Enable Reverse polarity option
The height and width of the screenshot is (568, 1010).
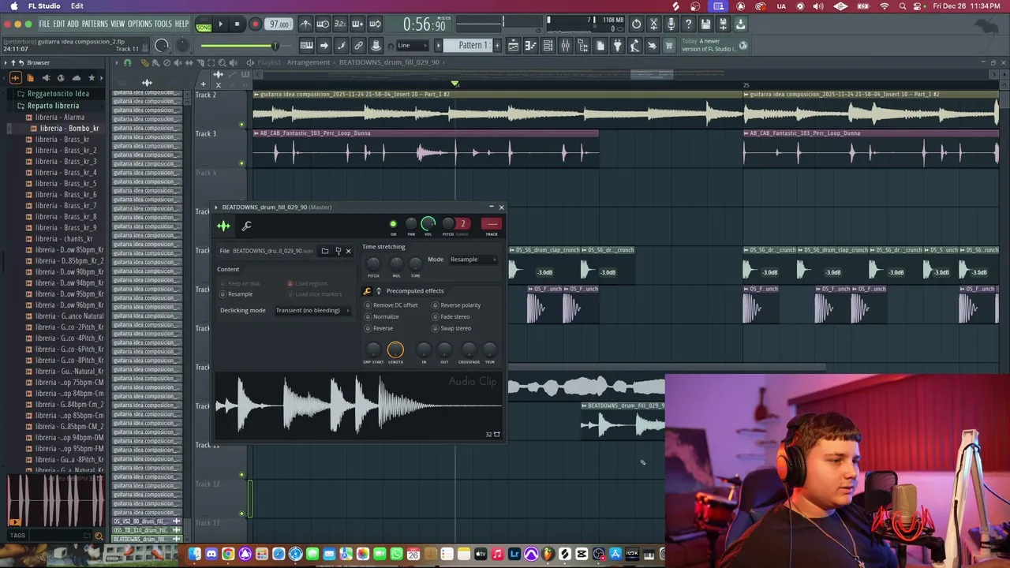pyautogui.click(x=456, y=305)
